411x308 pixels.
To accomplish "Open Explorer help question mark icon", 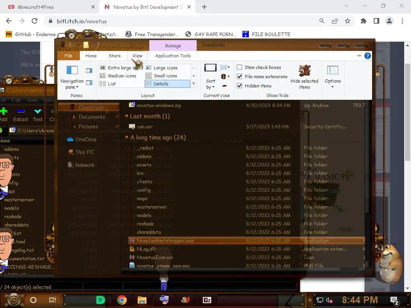I will pos(368,56).
